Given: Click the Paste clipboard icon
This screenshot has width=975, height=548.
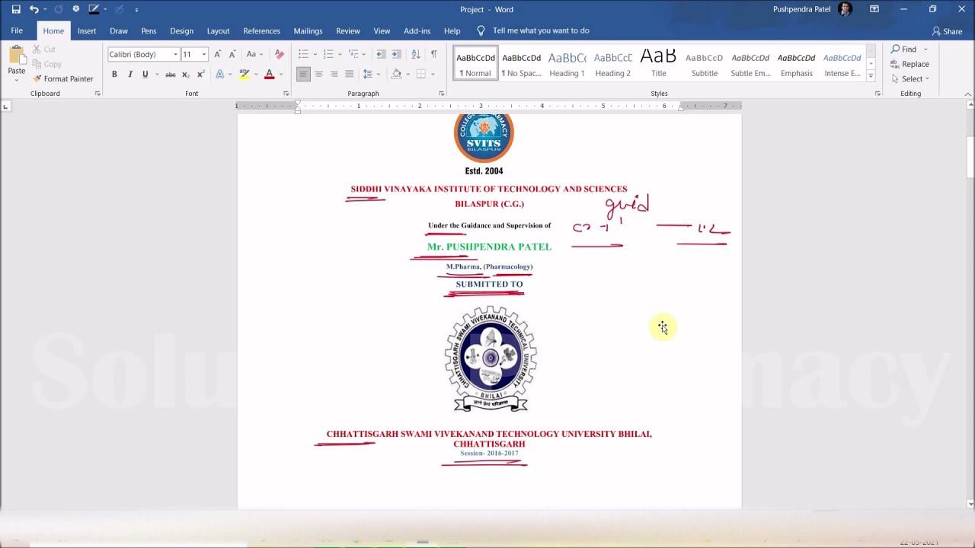Looking at the screenshot, I should (x=16, y=55).
